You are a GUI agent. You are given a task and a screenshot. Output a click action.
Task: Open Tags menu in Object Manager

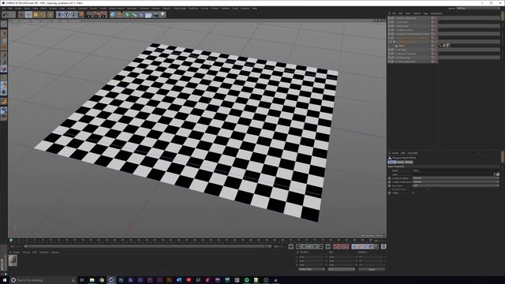point(425,13)
